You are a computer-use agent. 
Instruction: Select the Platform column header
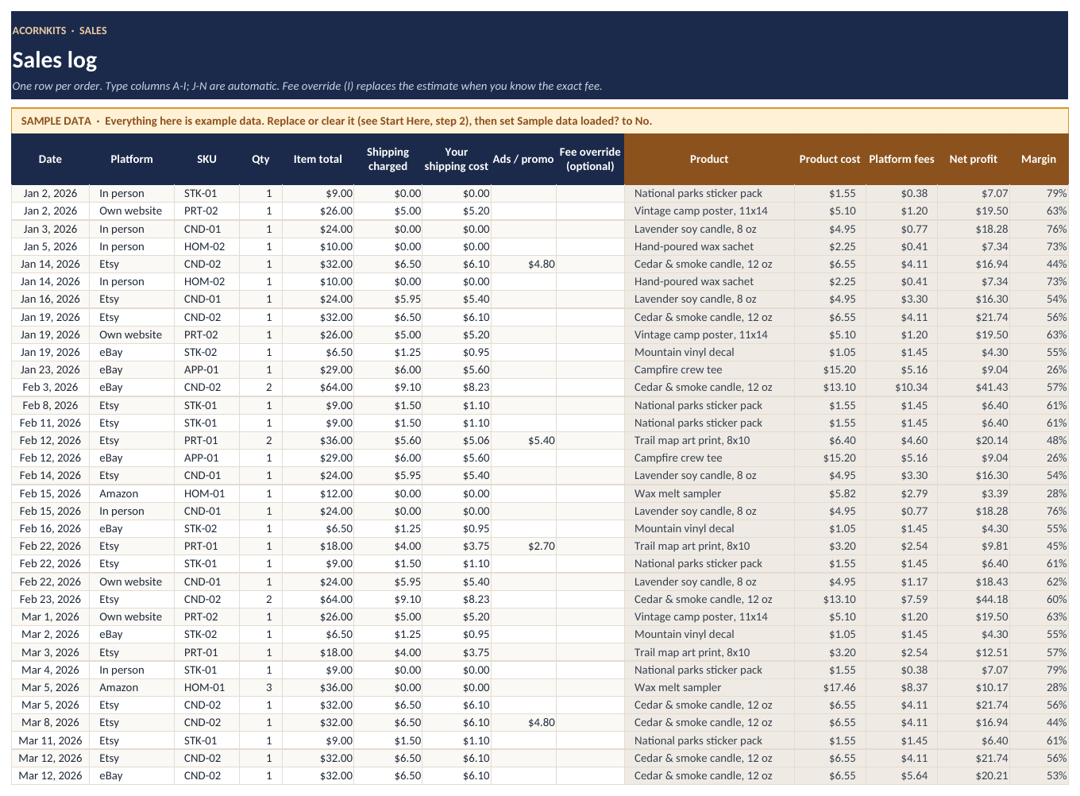(132, 159)
